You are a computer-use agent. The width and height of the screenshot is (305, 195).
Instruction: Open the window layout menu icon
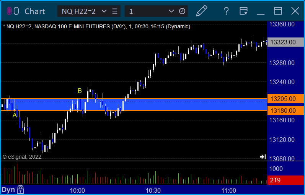point(243,11)
